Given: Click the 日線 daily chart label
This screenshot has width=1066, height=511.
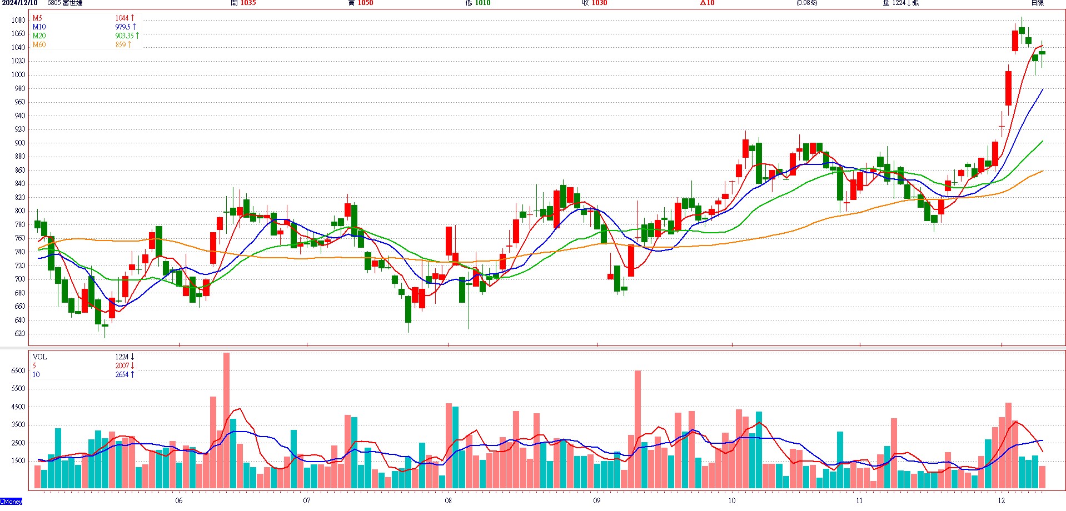Looking at the screenshot, I should click(1037, 3).
